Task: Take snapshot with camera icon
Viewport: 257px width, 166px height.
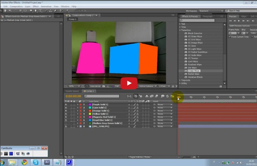Action: pyautogui.click(x=104, y=86)
